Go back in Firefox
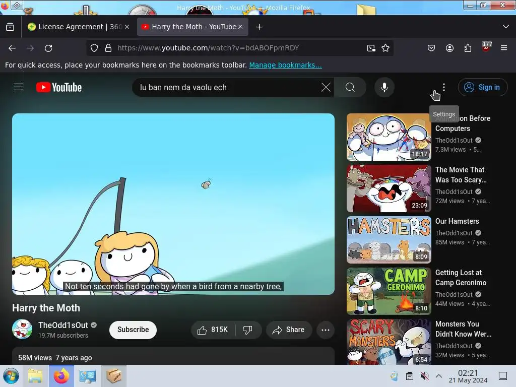The width and height of the screenshot is (516, 387). click(x=12, y=48)
